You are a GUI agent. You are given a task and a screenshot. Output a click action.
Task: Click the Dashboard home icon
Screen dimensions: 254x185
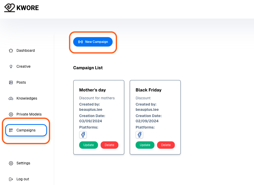[11, 50]
